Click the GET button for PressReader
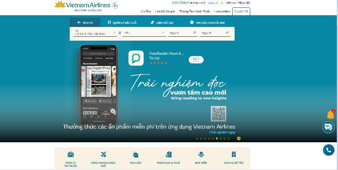 (196, 60)
